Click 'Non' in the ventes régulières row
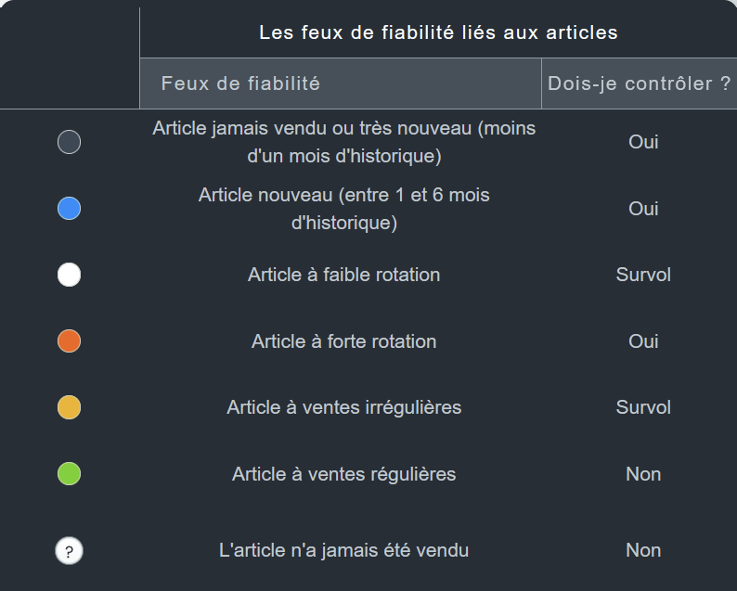Screen dimensions: 737x591 [x=643, y=474]
